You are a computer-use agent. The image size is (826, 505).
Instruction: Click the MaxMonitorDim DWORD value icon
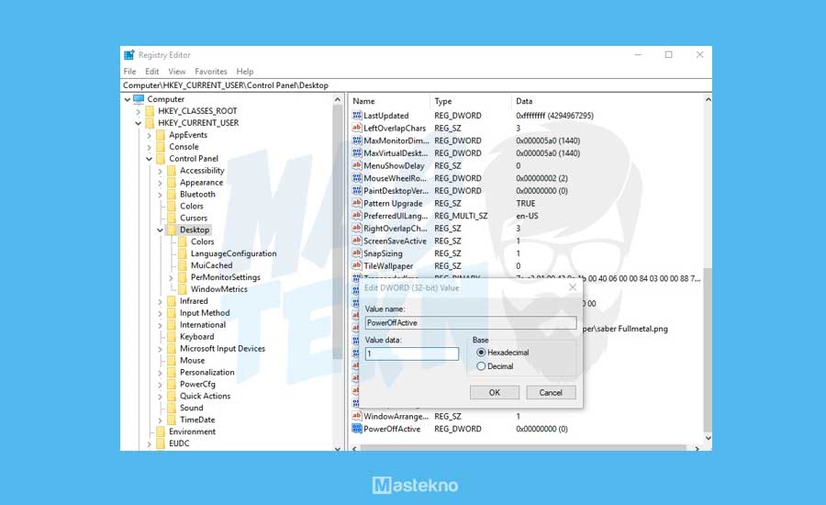(x=357, y=140)
